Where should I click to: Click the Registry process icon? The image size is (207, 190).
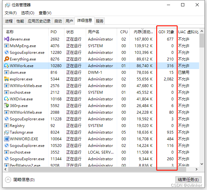click(6, 125)
